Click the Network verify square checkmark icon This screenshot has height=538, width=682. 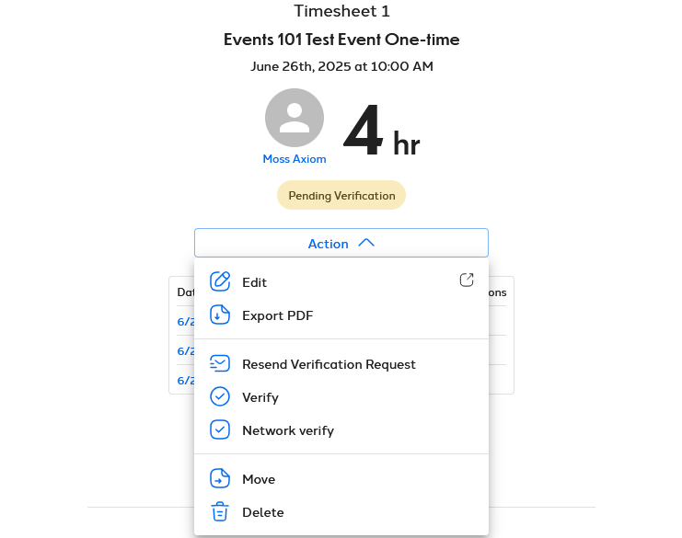pos(220,429)
